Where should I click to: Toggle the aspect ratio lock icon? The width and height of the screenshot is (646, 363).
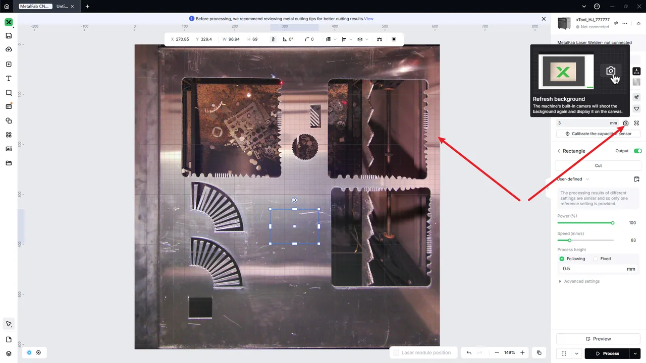coord(273,39)
